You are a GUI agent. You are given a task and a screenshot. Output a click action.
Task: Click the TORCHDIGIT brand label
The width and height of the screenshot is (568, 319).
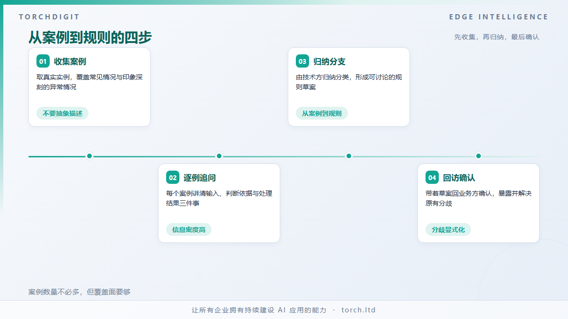[x=49, y=17]
